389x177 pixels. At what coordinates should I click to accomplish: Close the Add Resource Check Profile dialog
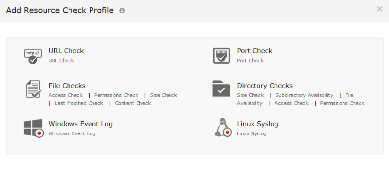pos(379,9)
